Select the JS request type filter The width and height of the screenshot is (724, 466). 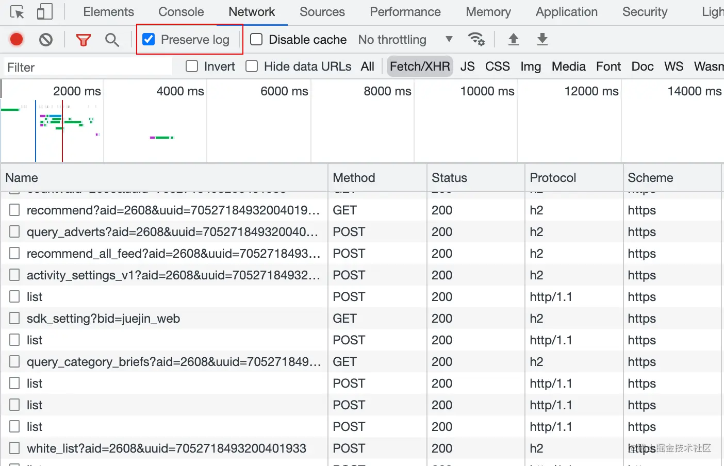click(467, 66)
